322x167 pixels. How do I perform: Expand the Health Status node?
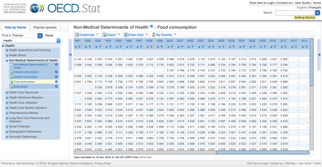7,55
